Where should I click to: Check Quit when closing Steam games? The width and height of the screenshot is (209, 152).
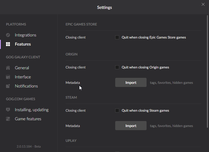click(117, 111)
